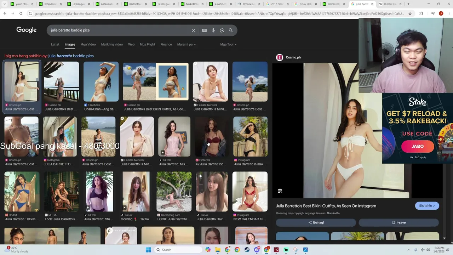Open the Matuto Pa copyright link
The height and width of the screenshot is (255, 453).
pos(333,213)
